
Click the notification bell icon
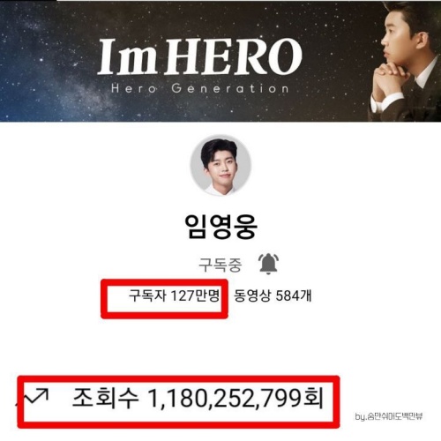(x=268, y=264)
